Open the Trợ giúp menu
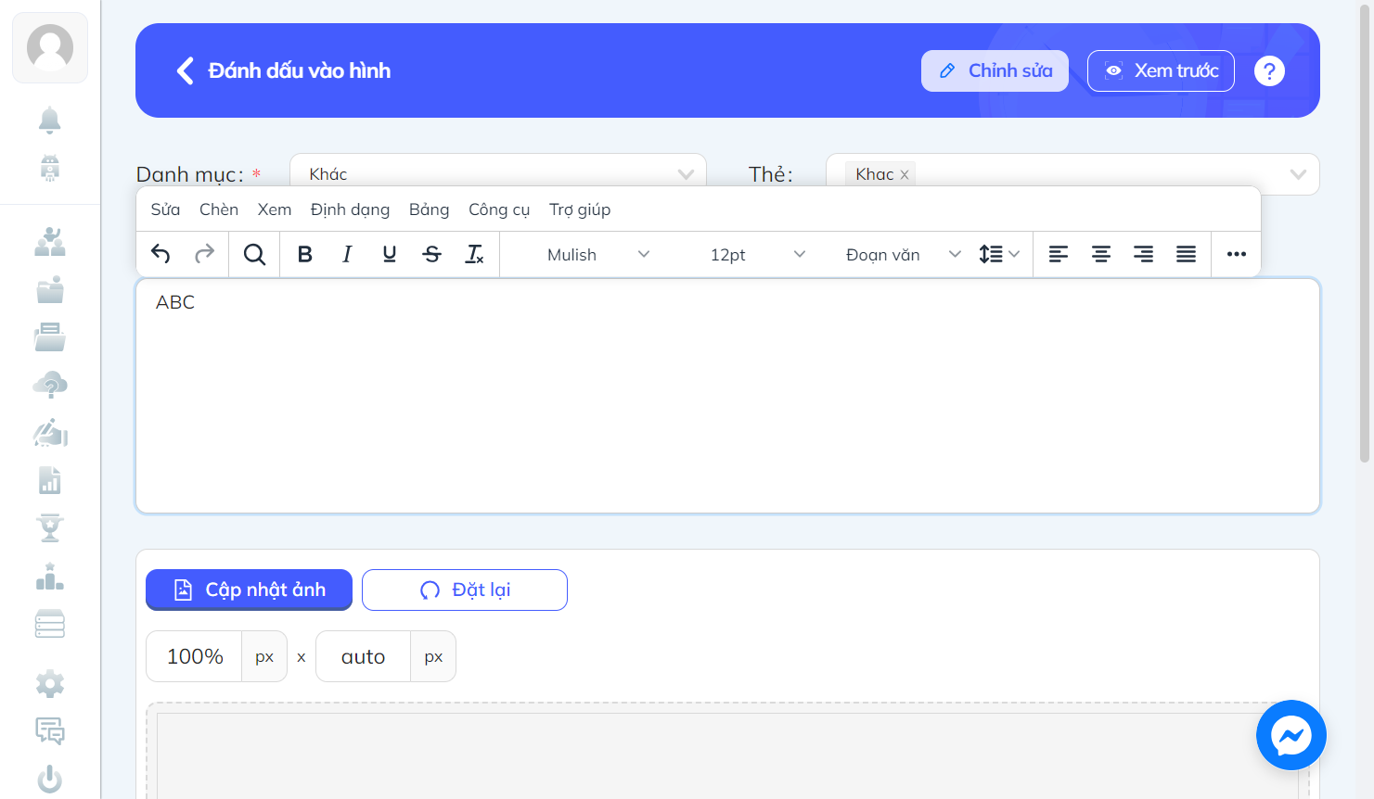The width and height of the screenshot is (1374, 799). click(x=580, y=209)
